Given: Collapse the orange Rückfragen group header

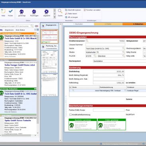Looking at the screenshot, I should point(18,33).
